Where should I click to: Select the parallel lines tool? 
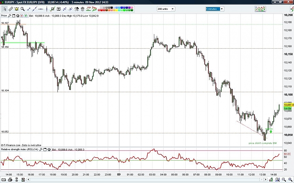(71, 9)
